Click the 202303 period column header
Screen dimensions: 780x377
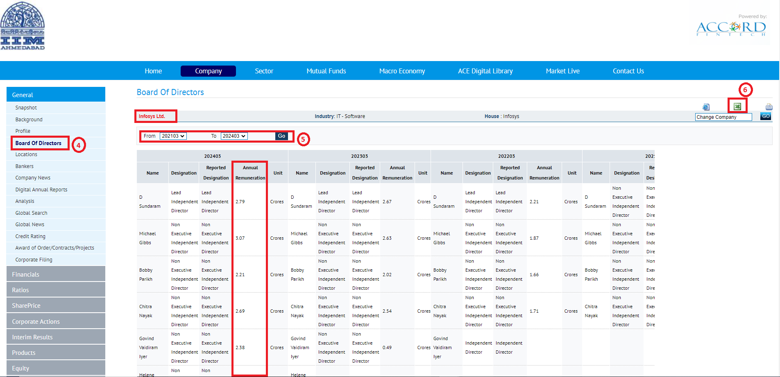point(359,156)
